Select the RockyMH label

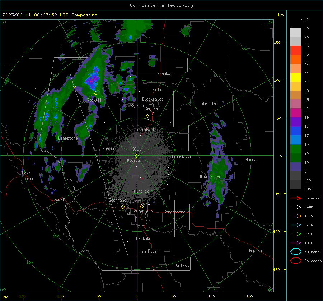95,100
